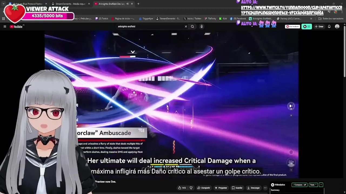Open the Página de inicio bookmark
The image size is (346, 194).
click(122, 19)
